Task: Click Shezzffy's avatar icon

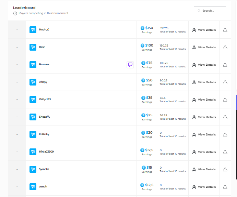Action: click(x=33, y=117)
